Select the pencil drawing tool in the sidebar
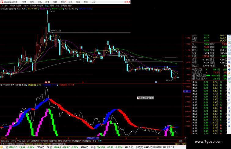 [x=229, y=73]
